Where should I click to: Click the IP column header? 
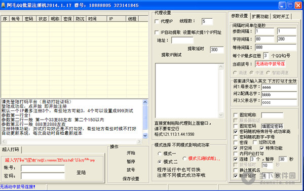click(x=117, y=19)
